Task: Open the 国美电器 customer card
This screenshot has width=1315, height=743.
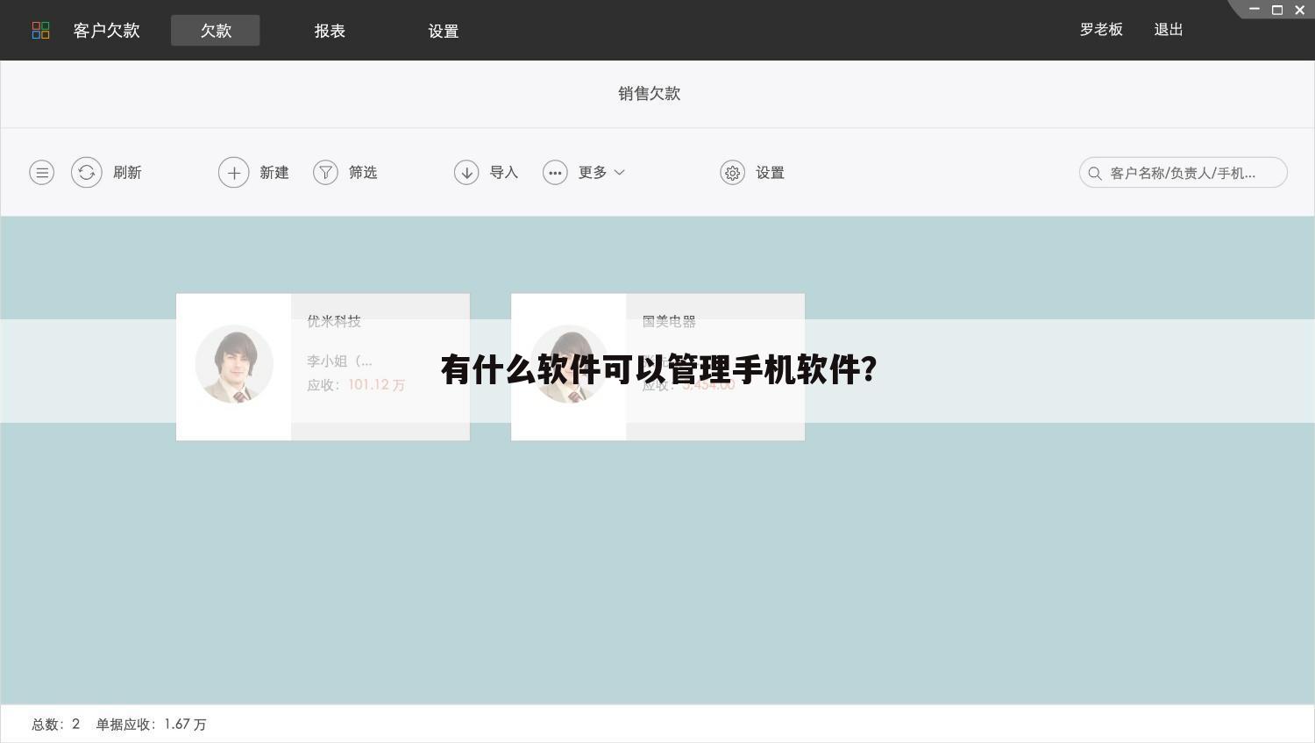Action: [657, 367]
